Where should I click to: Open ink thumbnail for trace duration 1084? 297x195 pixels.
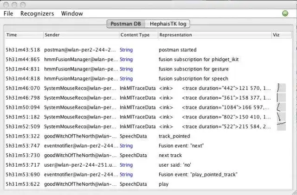click(281, 107)
